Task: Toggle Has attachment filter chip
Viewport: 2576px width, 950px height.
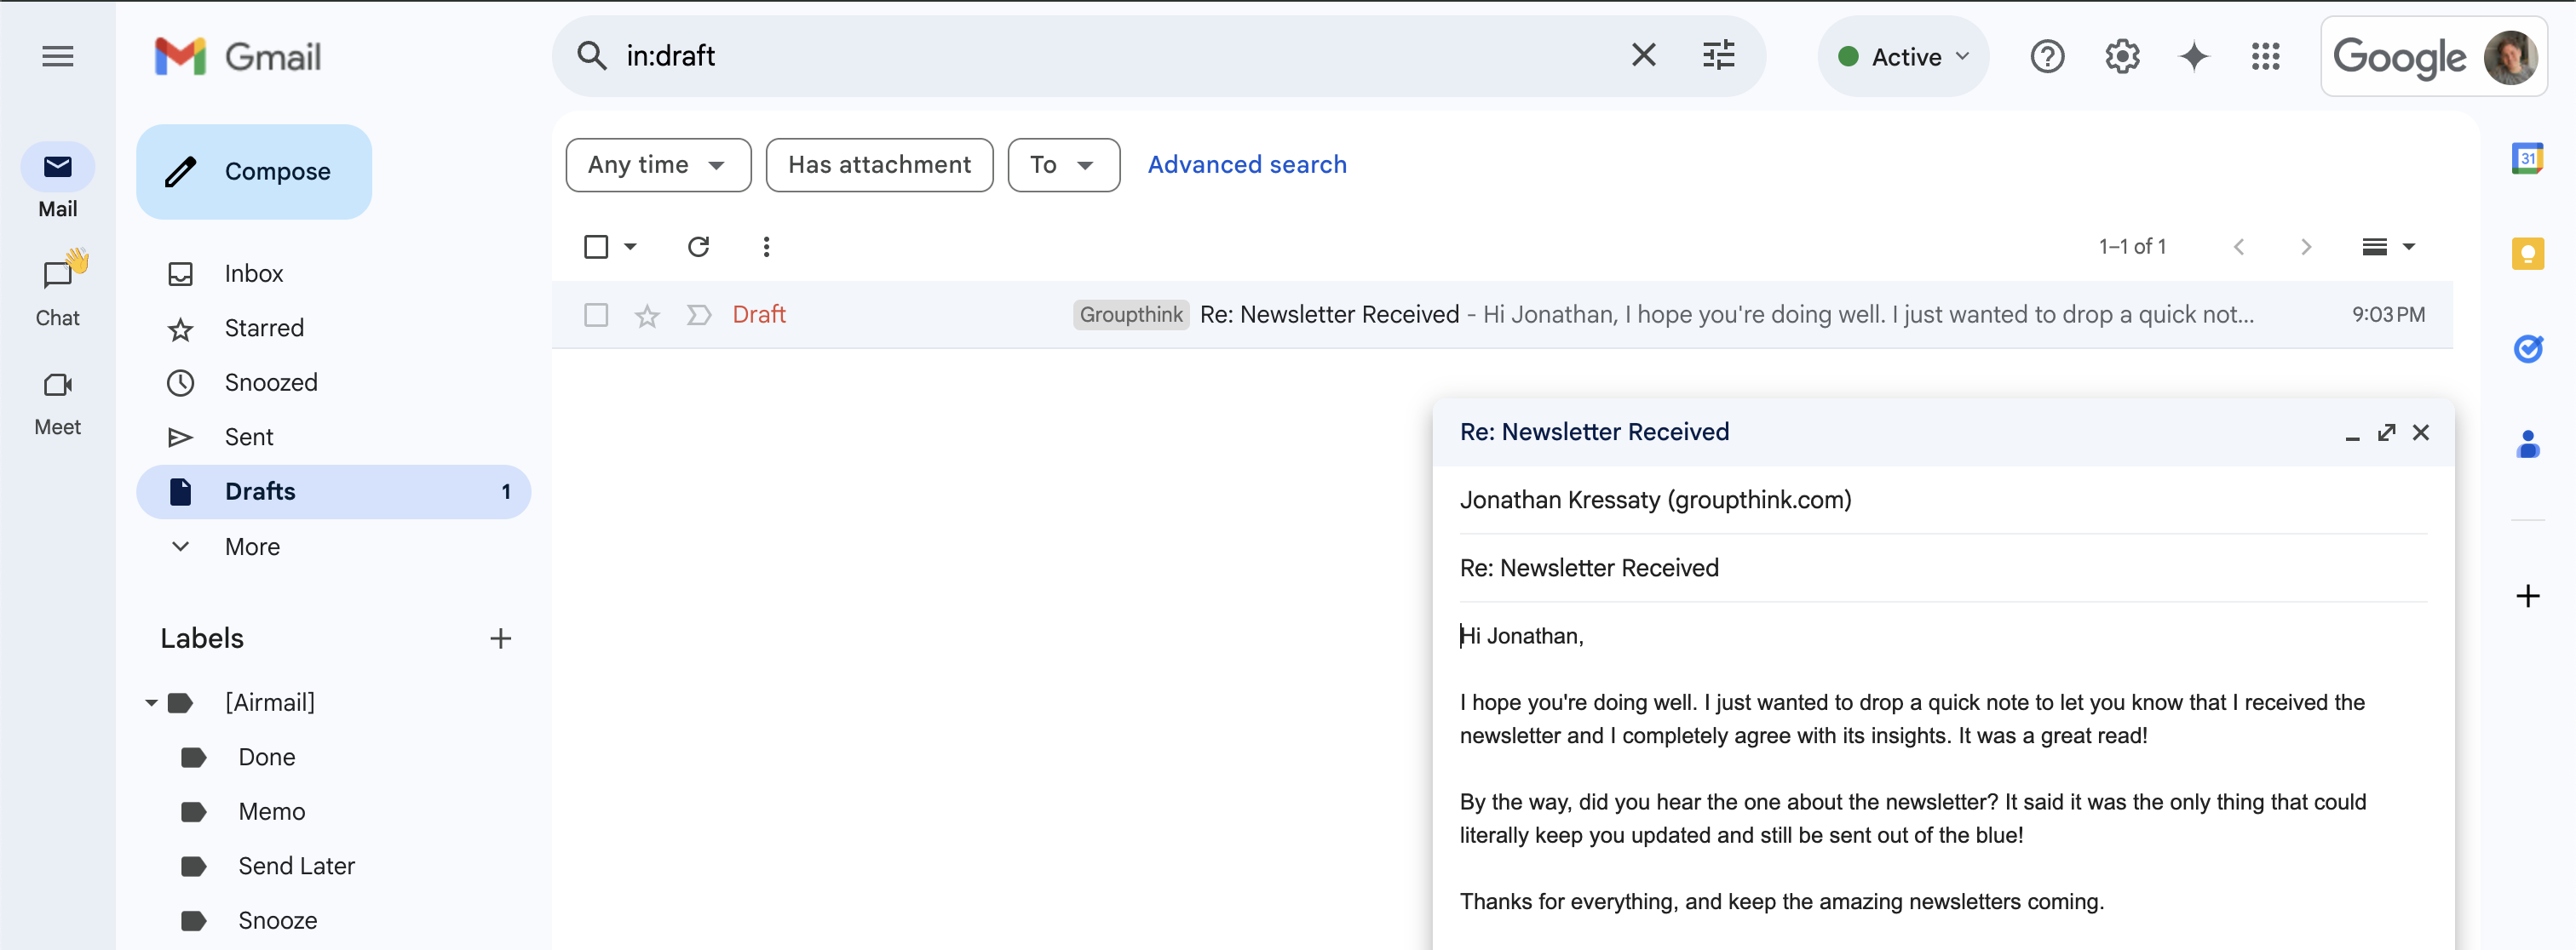Action: tap(879, 165)
